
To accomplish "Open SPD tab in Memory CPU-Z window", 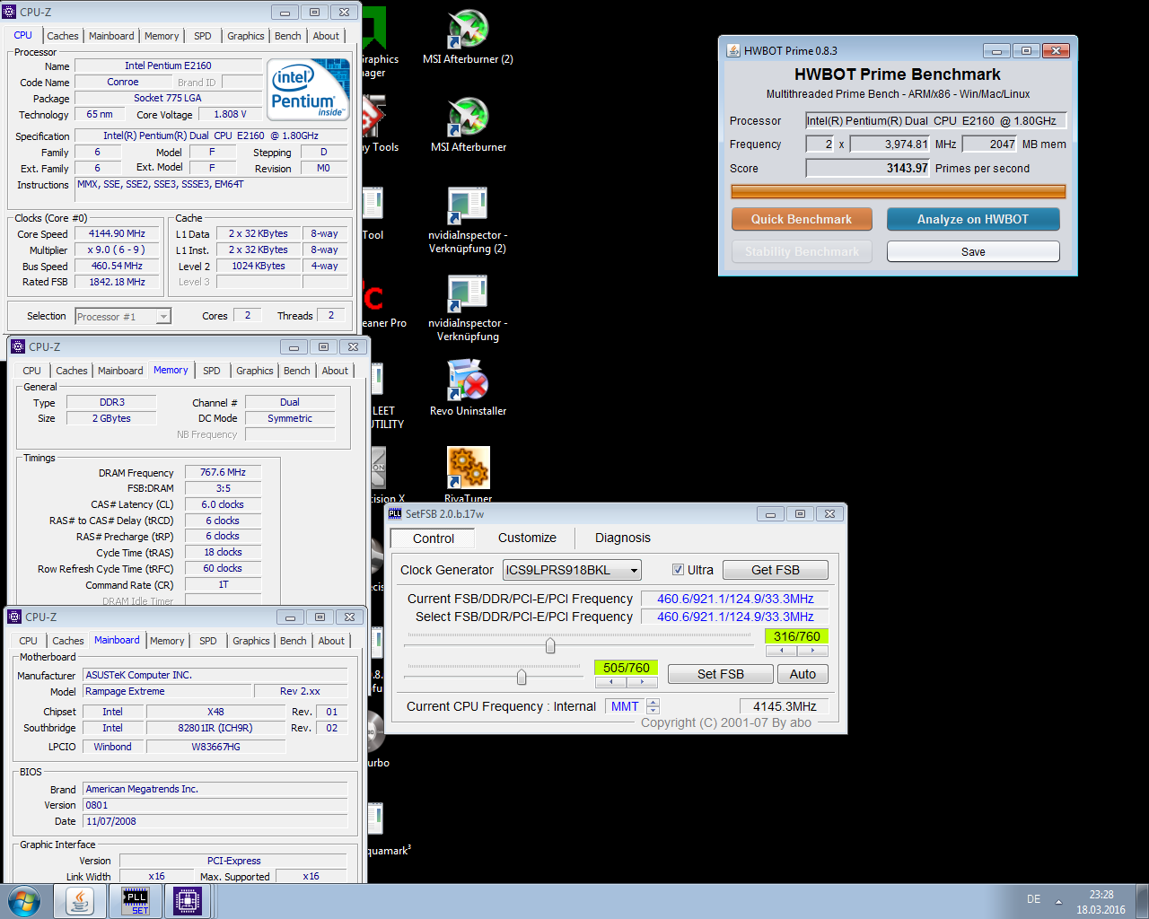I will coord(212,371).
